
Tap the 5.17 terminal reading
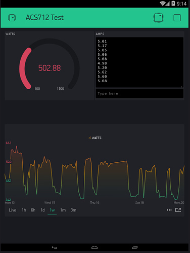tap(102, 46)
